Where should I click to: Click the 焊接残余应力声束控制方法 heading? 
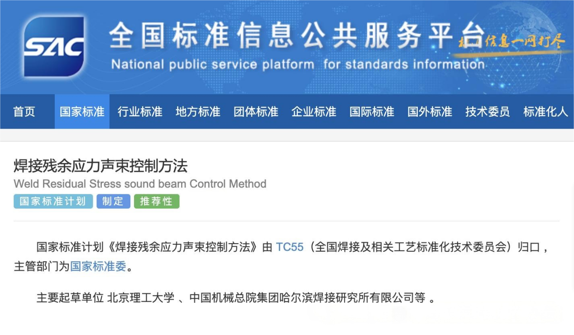click(x=100, y=166)
